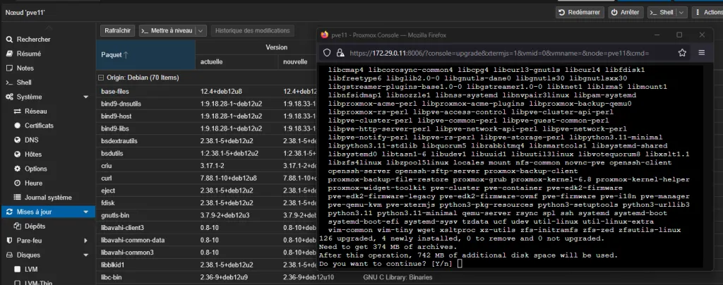This screenshot has height=285, width=723.
Task: Open the Mettre à niveau dropdown arrow
Action: (x=201, y=31)
